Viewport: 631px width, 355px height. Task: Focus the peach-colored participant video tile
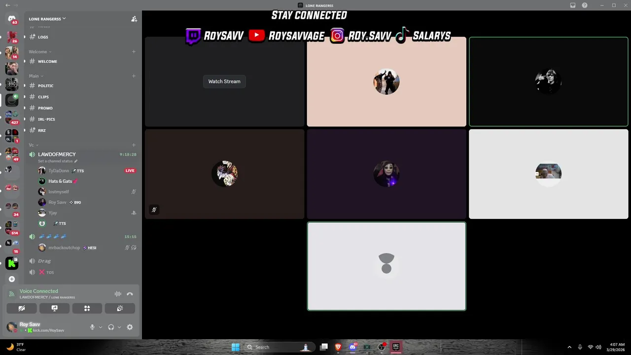(x=386, y=82)
